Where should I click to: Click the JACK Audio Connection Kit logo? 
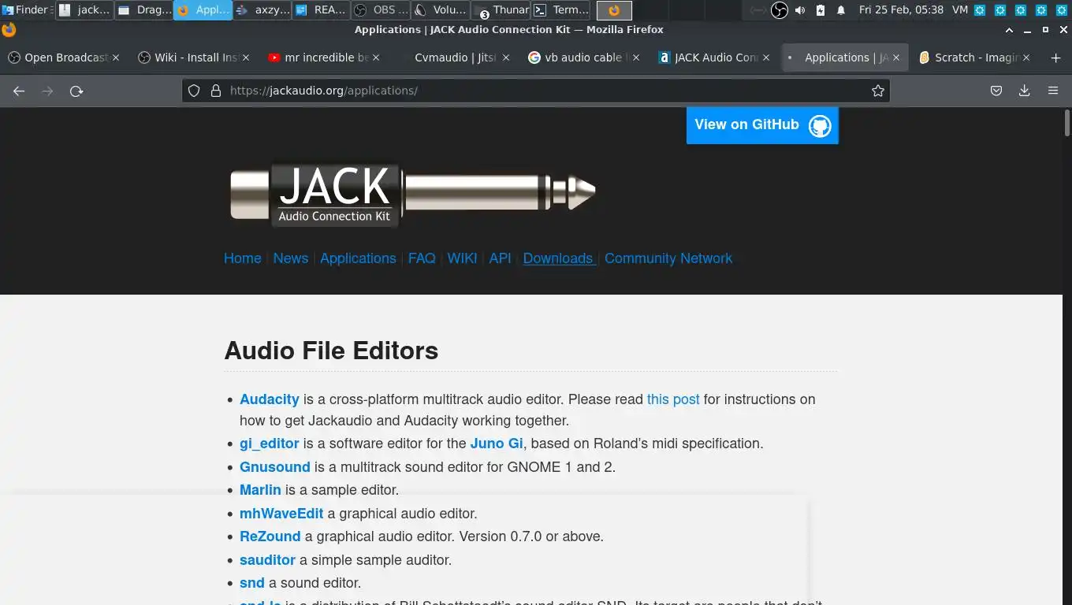pos(412,194)
